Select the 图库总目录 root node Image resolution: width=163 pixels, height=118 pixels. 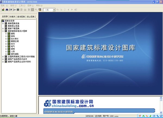[10, 21]
